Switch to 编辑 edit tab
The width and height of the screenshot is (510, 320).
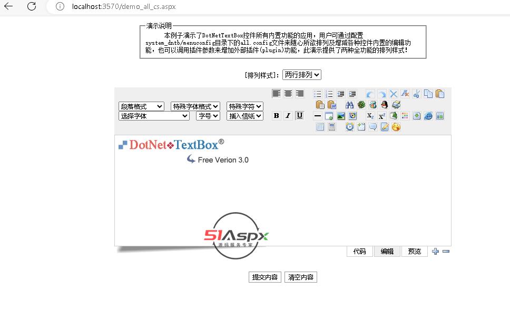(387, 252)
